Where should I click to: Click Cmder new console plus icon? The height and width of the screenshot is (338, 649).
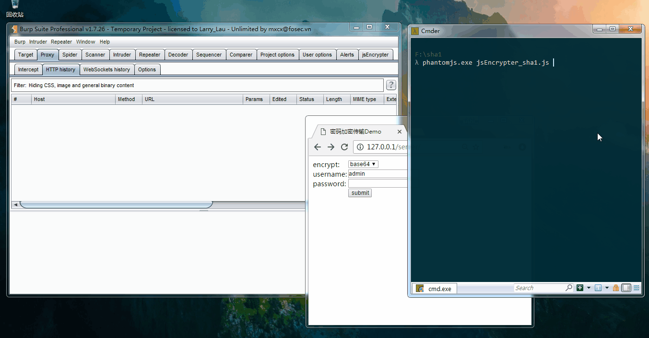(x=580, y=288)
